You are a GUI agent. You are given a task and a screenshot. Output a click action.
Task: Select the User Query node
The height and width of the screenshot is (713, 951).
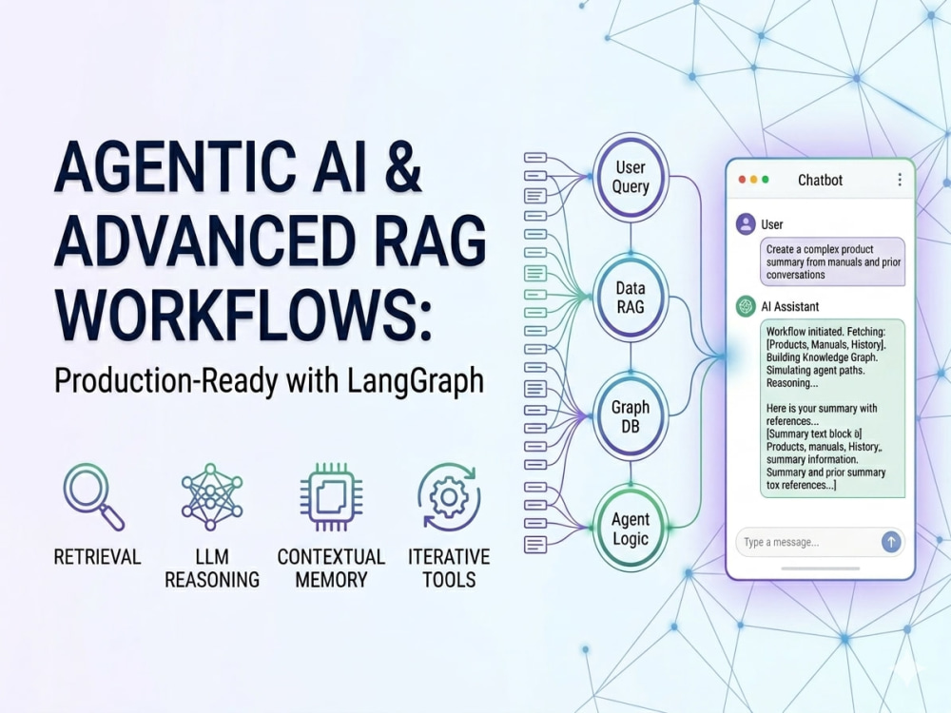[x=631, y=177]
